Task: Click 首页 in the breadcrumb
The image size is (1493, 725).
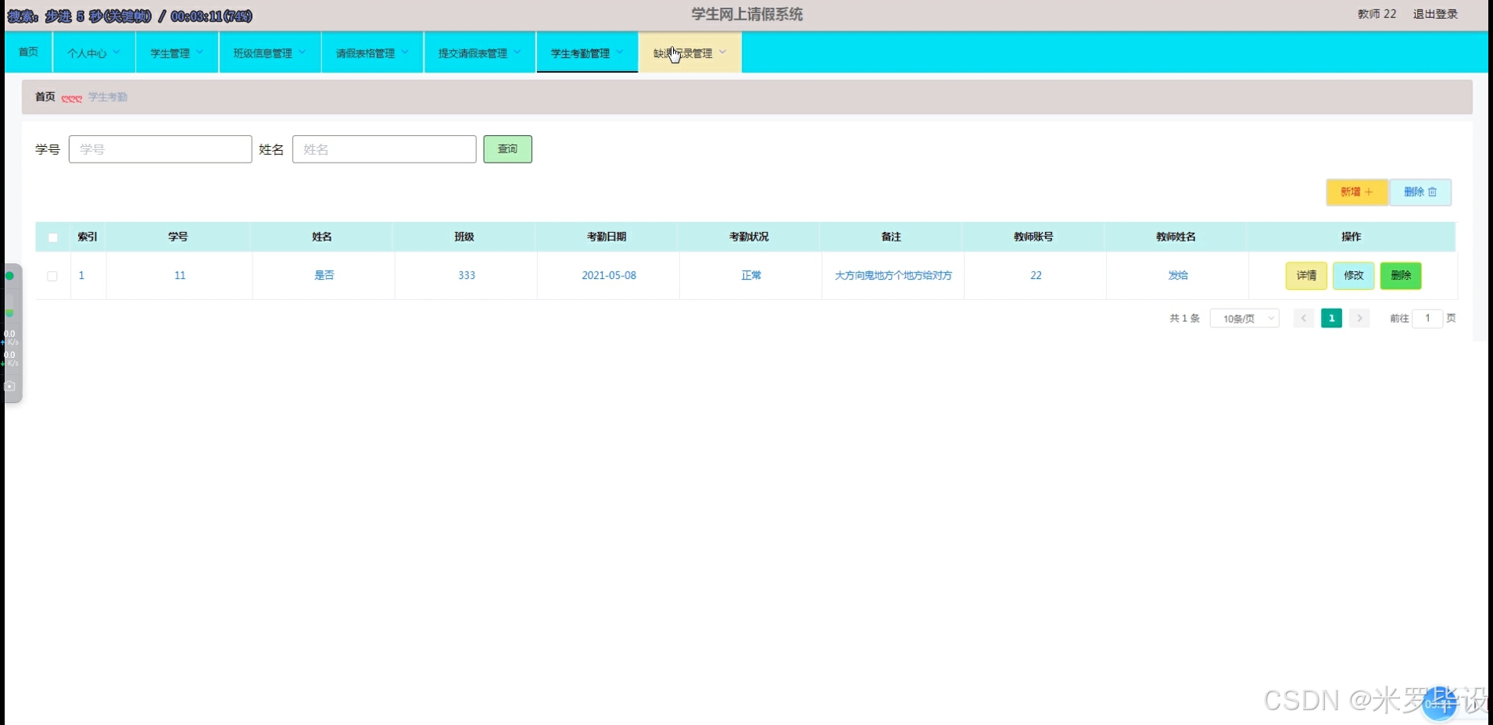Action: click(x=45, y=97)
